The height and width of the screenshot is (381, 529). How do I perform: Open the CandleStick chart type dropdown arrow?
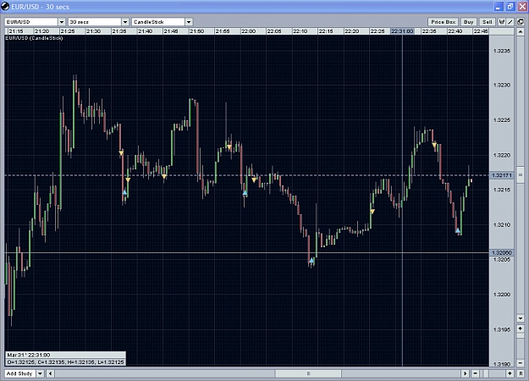(189, 22)
